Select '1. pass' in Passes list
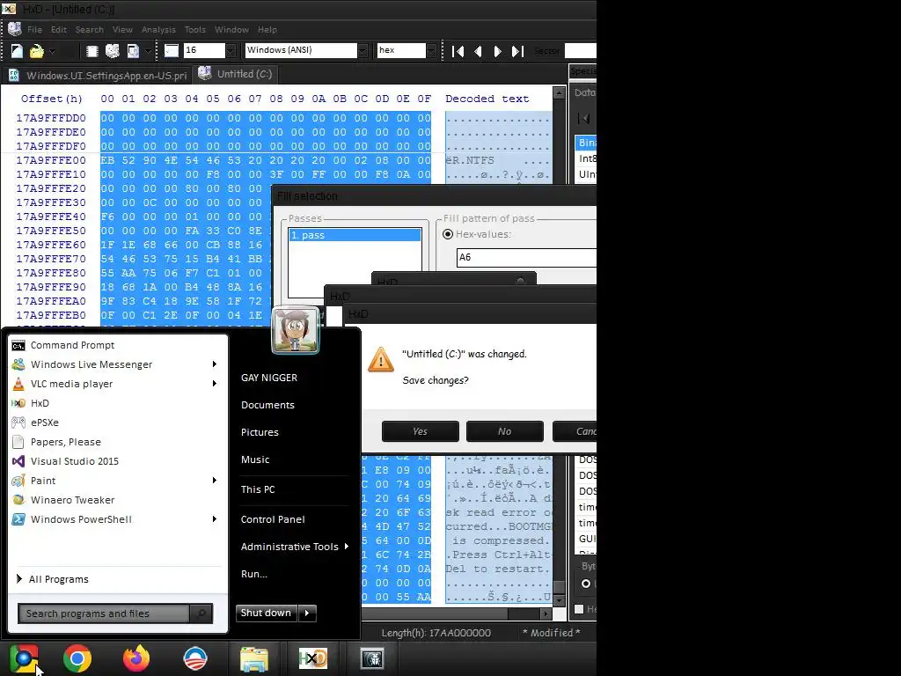 355,235
